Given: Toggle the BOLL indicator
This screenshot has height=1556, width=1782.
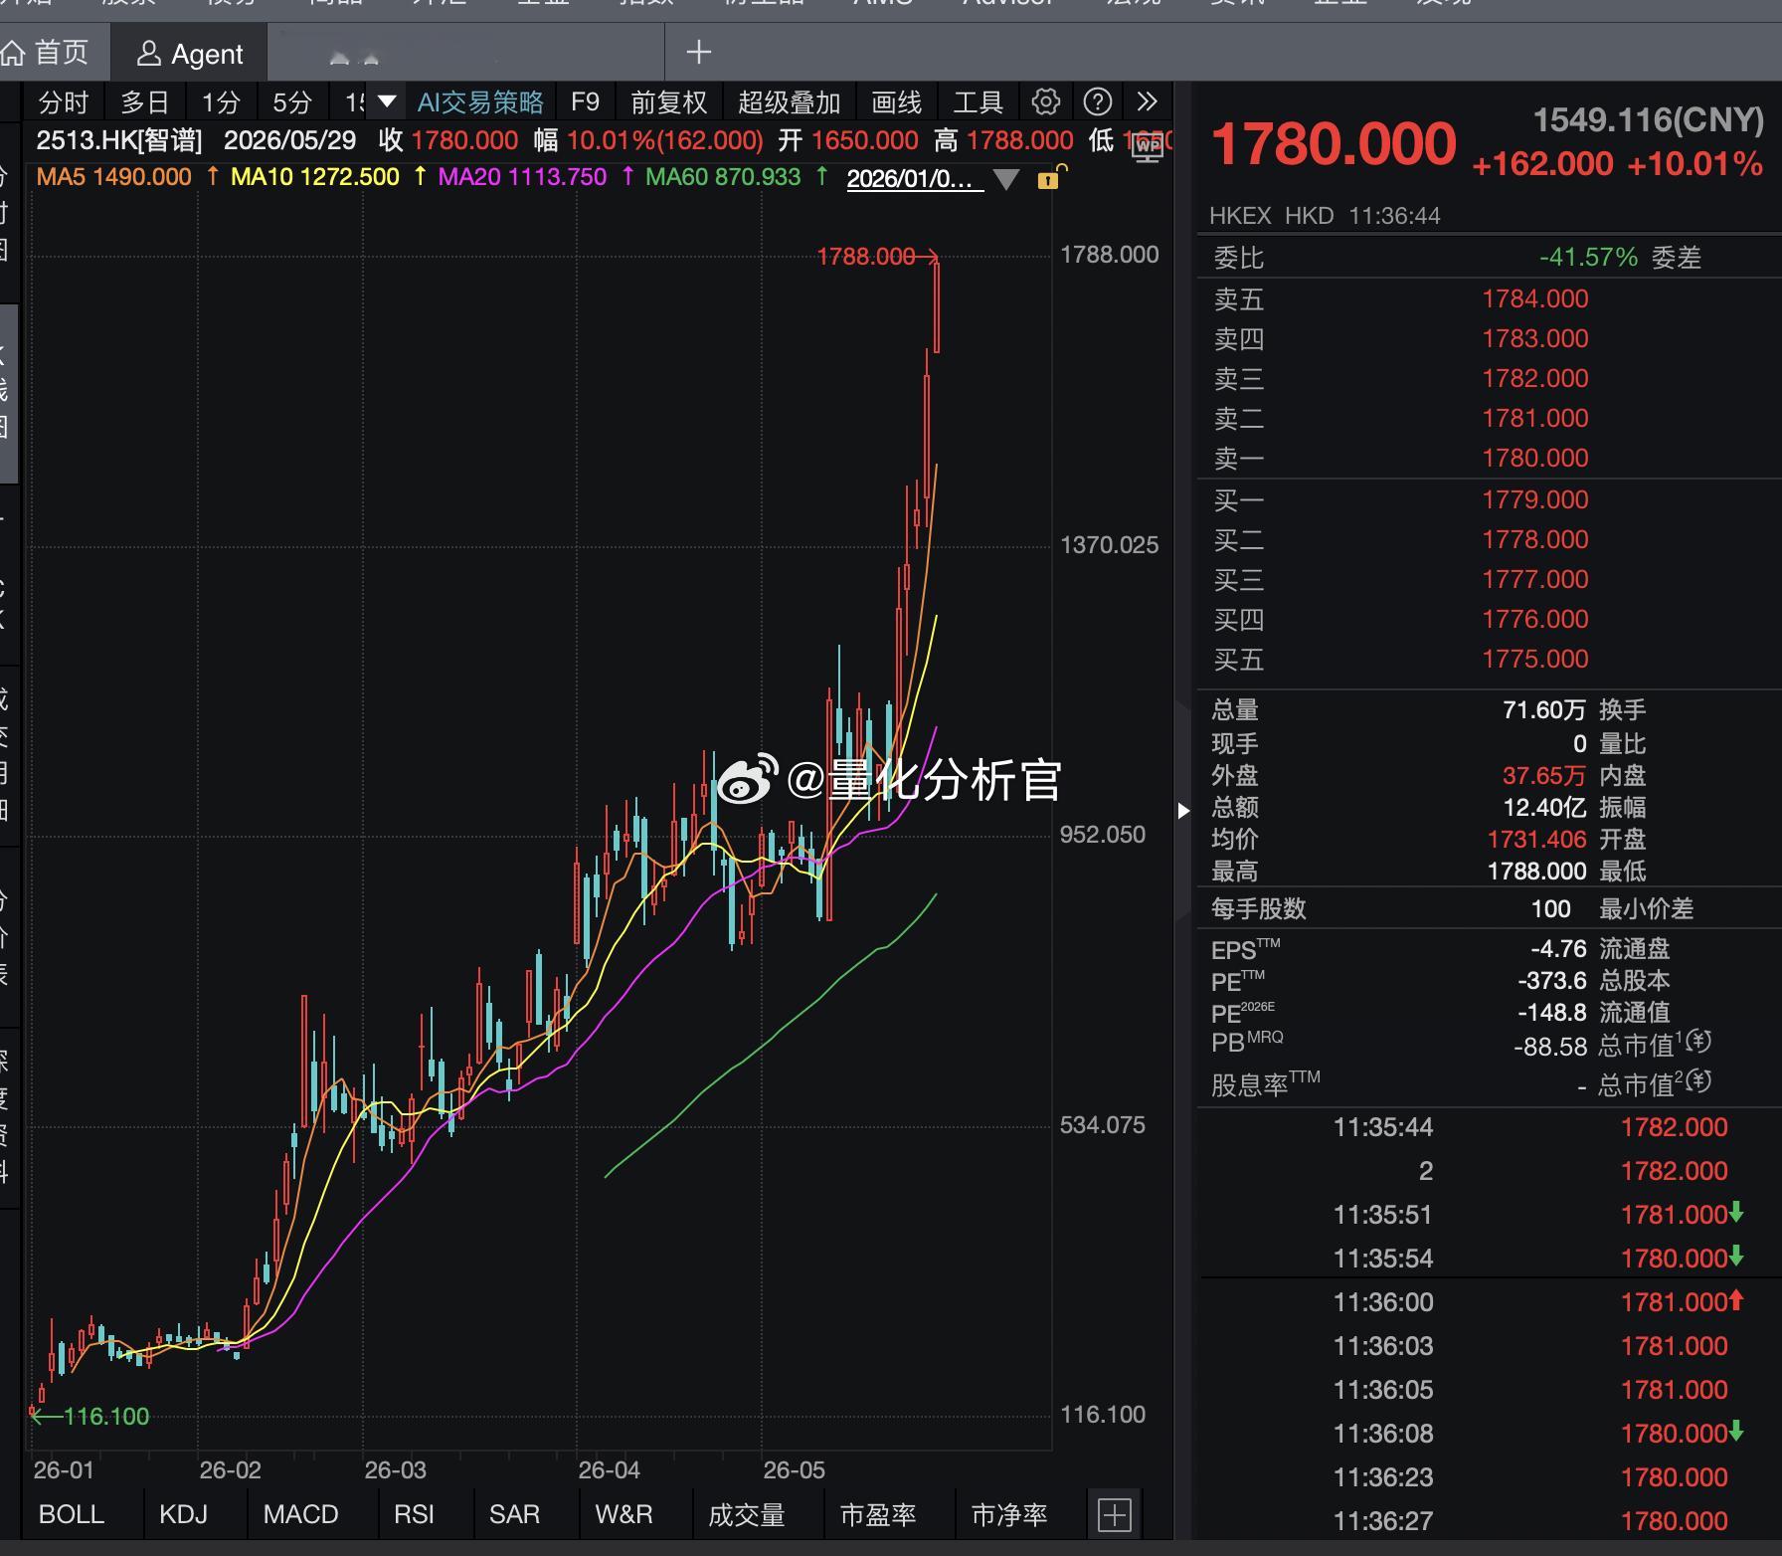Looking at the screenshot, I should pos(71,1514).
